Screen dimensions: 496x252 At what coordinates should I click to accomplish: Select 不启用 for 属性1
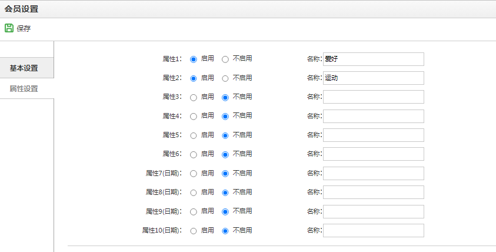(225, 59)
